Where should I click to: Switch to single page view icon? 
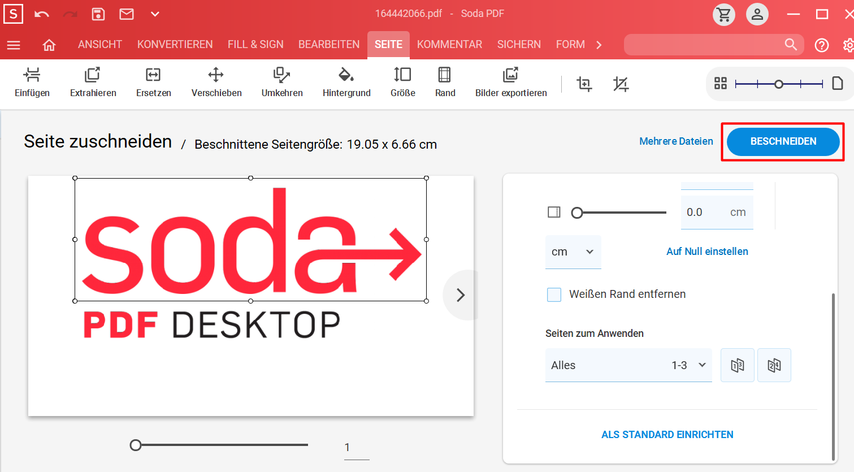(838, 84)
